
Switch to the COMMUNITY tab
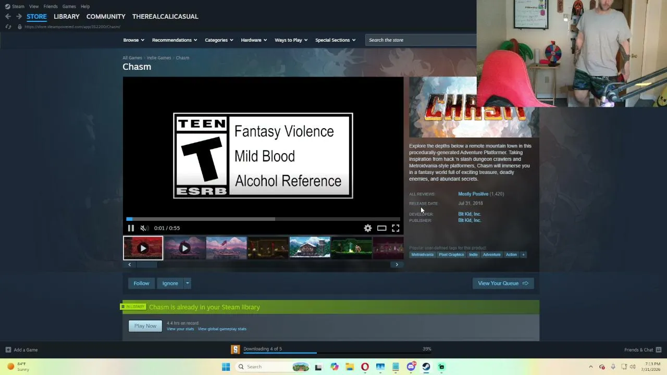pyautogui.click(x=106, y=17)
